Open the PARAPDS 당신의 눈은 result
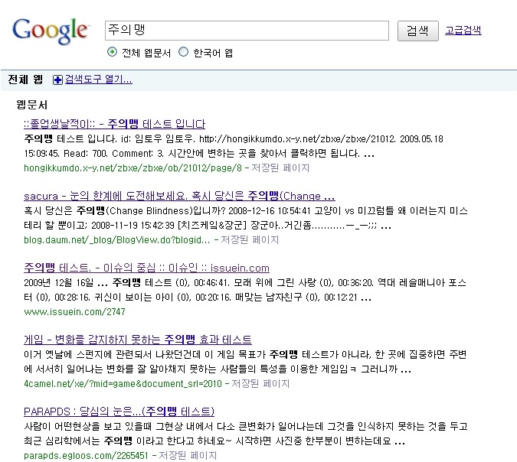 [x=119, y=412]
